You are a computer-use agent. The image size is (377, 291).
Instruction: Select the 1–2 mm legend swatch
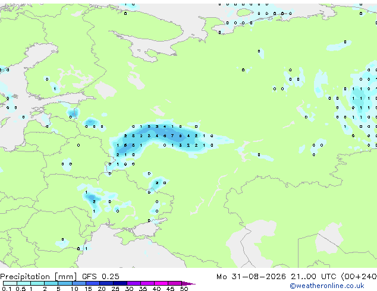37,283
